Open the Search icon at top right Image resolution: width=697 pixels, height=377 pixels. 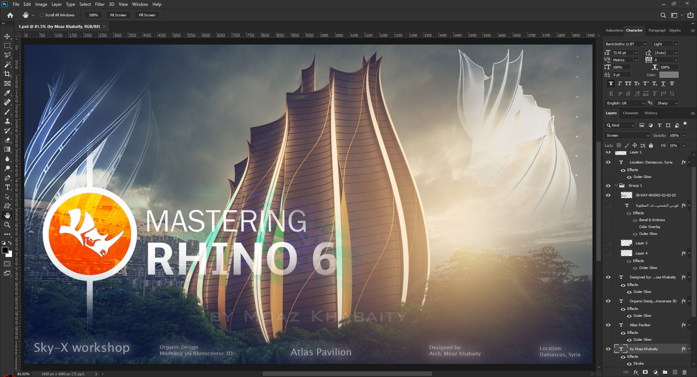[x=663, y=15]
